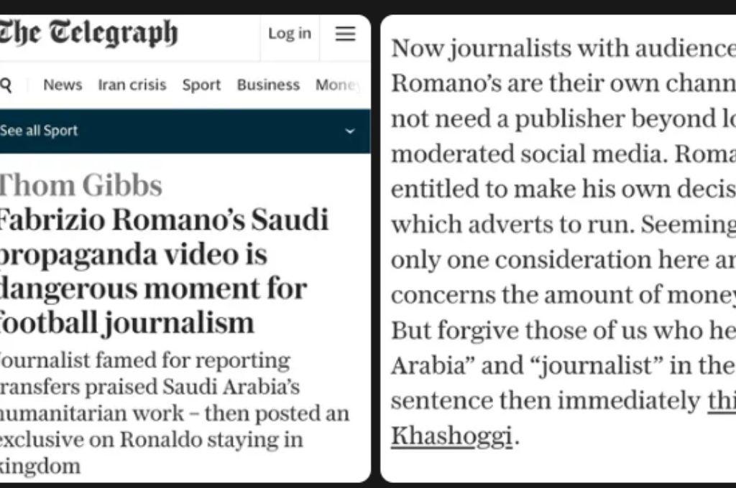The height and width of the screenshot is (488, 736).
Task: Expand the Sport bar chevron
Action: coord(350,131)
